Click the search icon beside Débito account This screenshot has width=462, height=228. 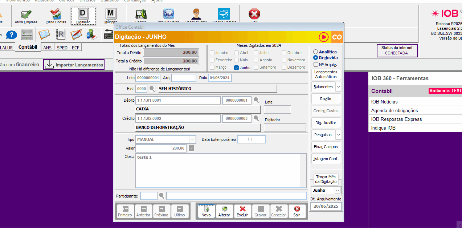pos(256,100)
